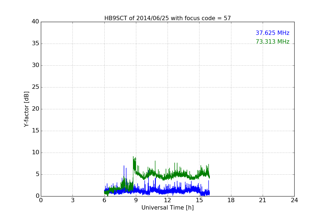Viewport: 327px width, 218px height.
Task: Click y-axis tick label 10
Action: (x=35, y=153)
